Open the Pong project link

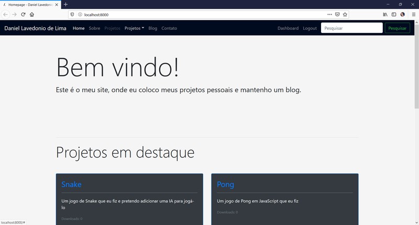point(225,184)
